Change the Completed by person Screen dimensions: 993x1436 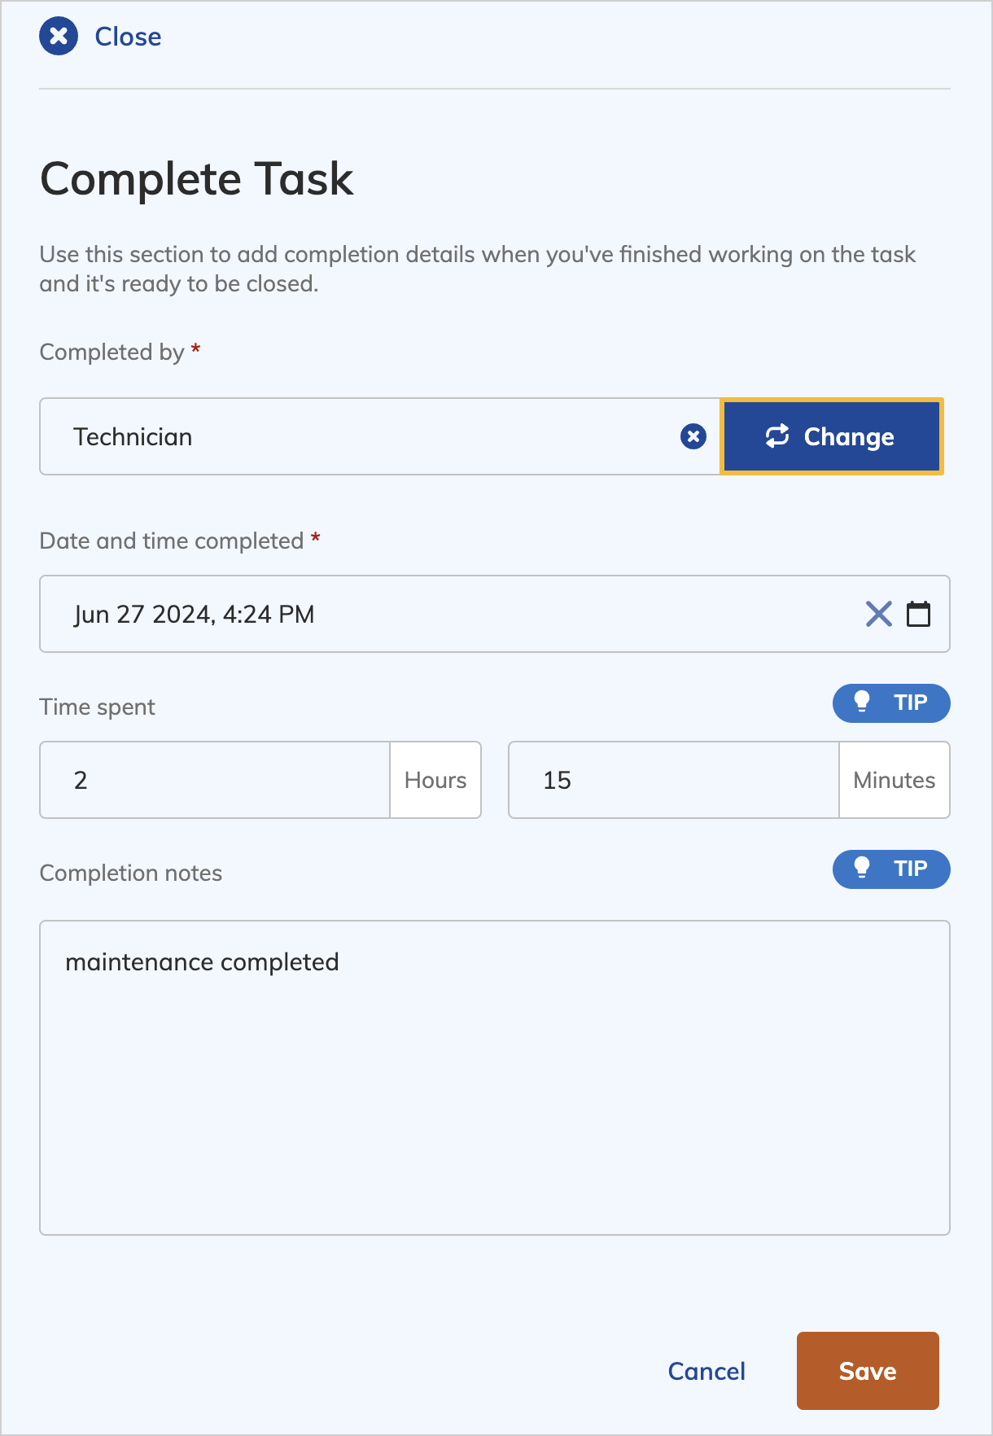point(832,436)
